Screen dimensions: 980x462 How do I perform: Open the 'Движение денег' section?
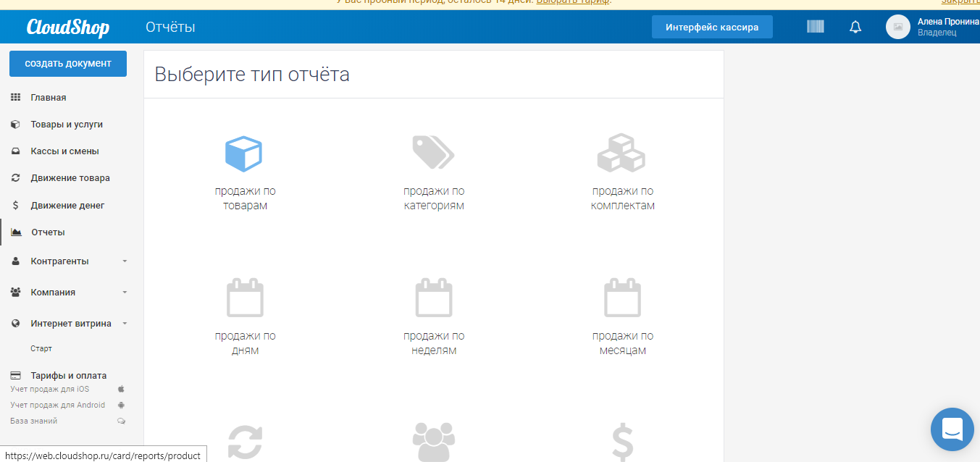click(65, 205)
